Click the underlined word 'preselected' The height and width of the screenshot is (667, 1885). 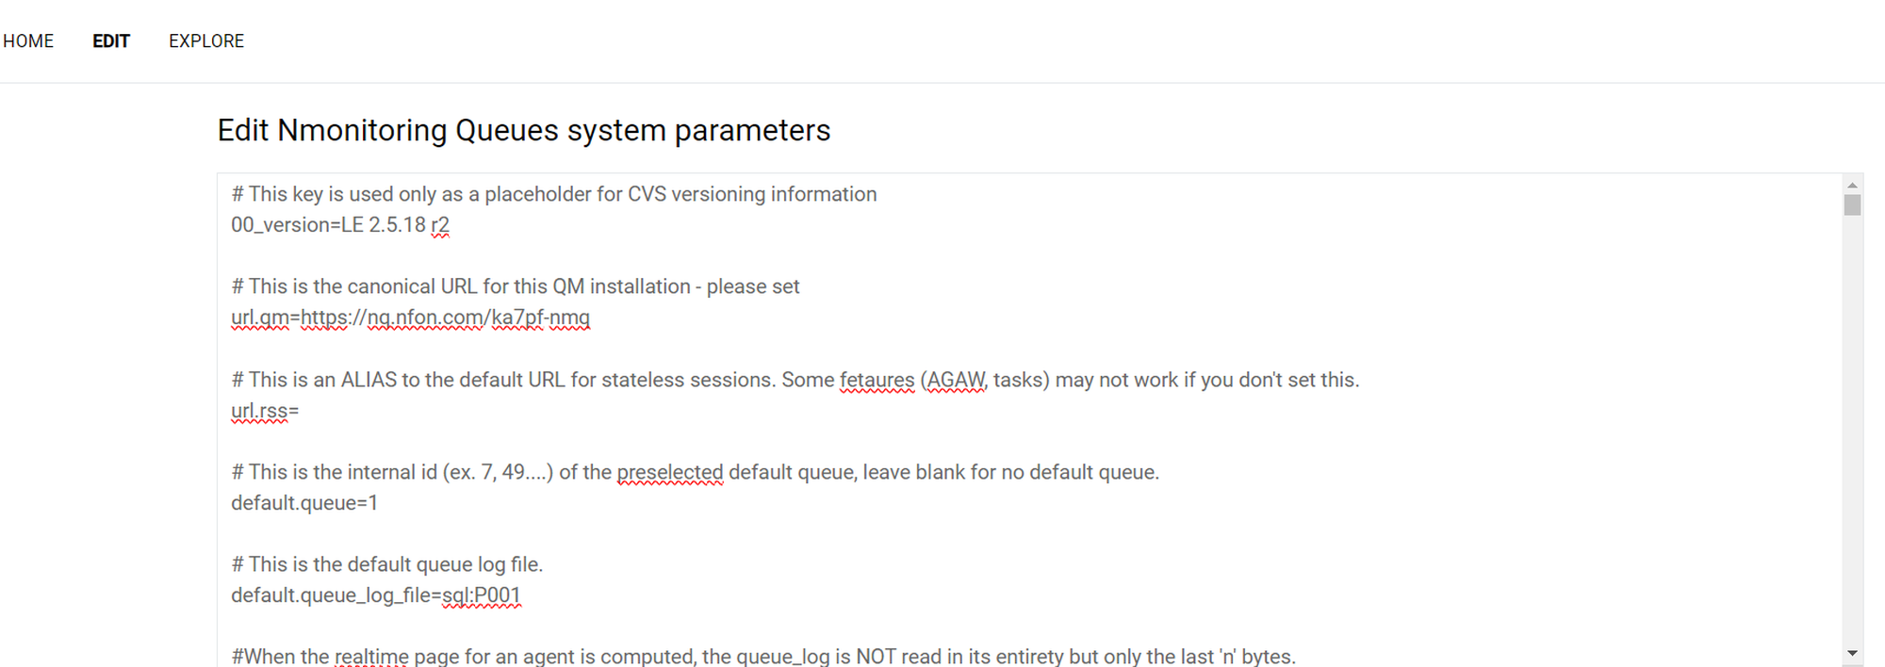click(x=670, y=472)
